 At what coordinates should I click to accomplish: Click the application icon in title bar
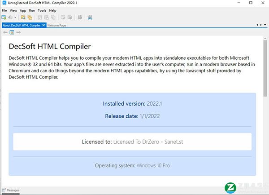[x=4, y=3]
